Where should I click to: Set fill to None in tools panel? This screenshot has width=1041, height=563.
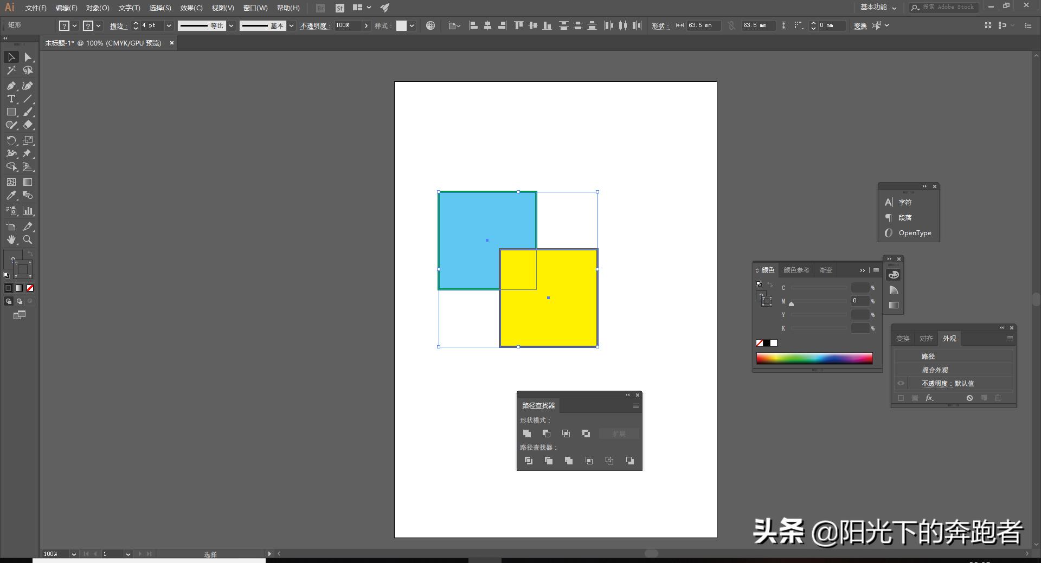click(x=30, y=288)
